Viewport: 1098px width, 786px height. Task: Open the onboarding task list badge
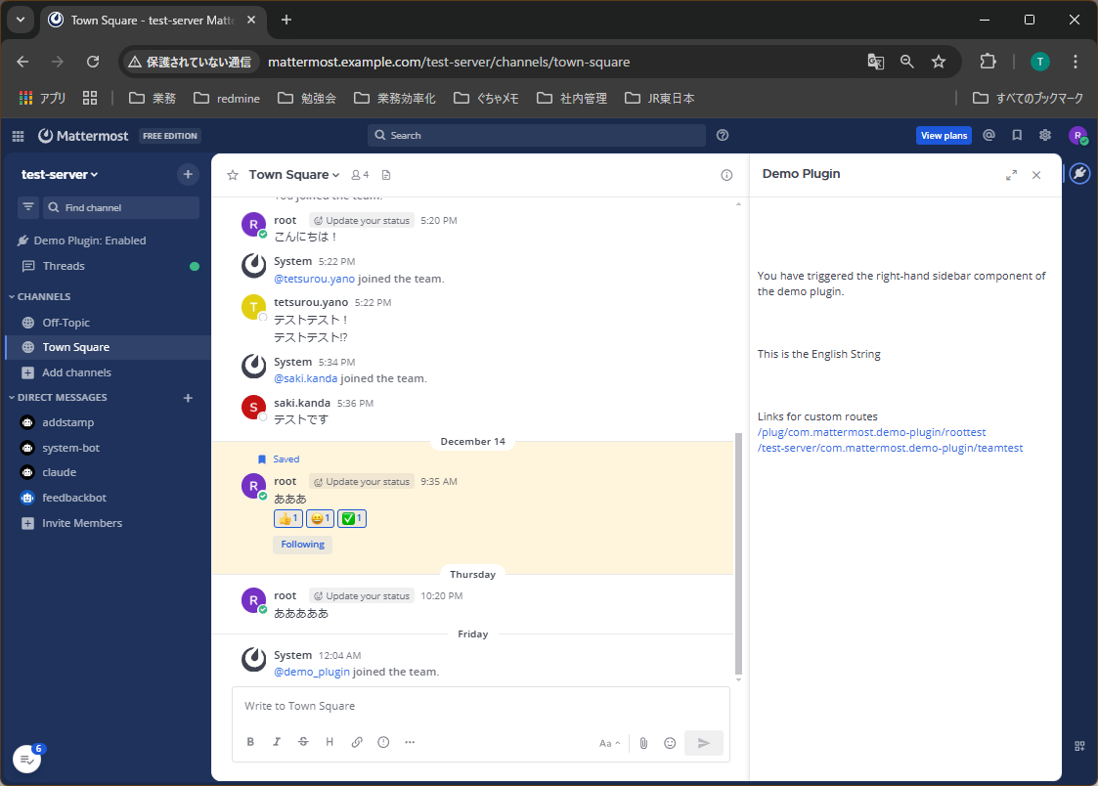26,759
